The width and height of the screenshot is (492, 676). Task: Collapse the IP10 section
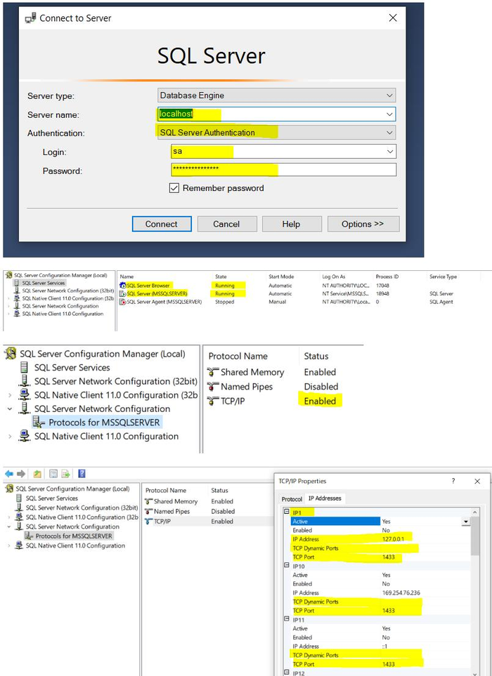(x=287, y=565)
